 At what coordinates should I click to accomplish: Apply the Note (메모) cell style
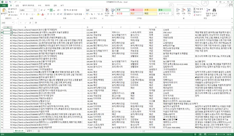[x=150, y=13]
